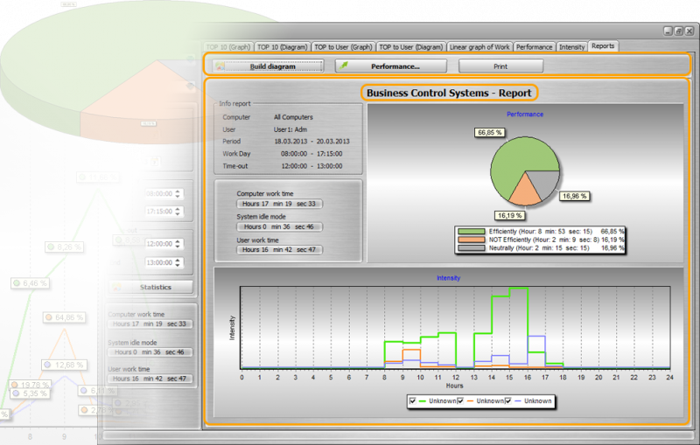The width and height of the screenshot is (700, 445).
Task: Increase the 12:00:00 time with up arrow
Action: click(178, 241)
